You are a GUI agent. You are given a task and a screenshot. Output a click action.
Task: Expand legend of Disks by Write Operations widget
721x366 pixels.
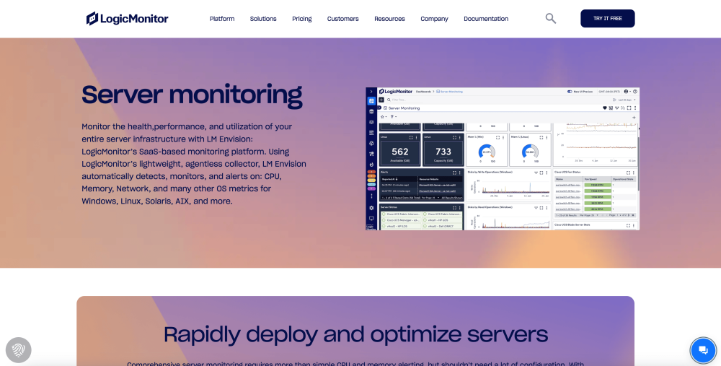click(536, 173)
